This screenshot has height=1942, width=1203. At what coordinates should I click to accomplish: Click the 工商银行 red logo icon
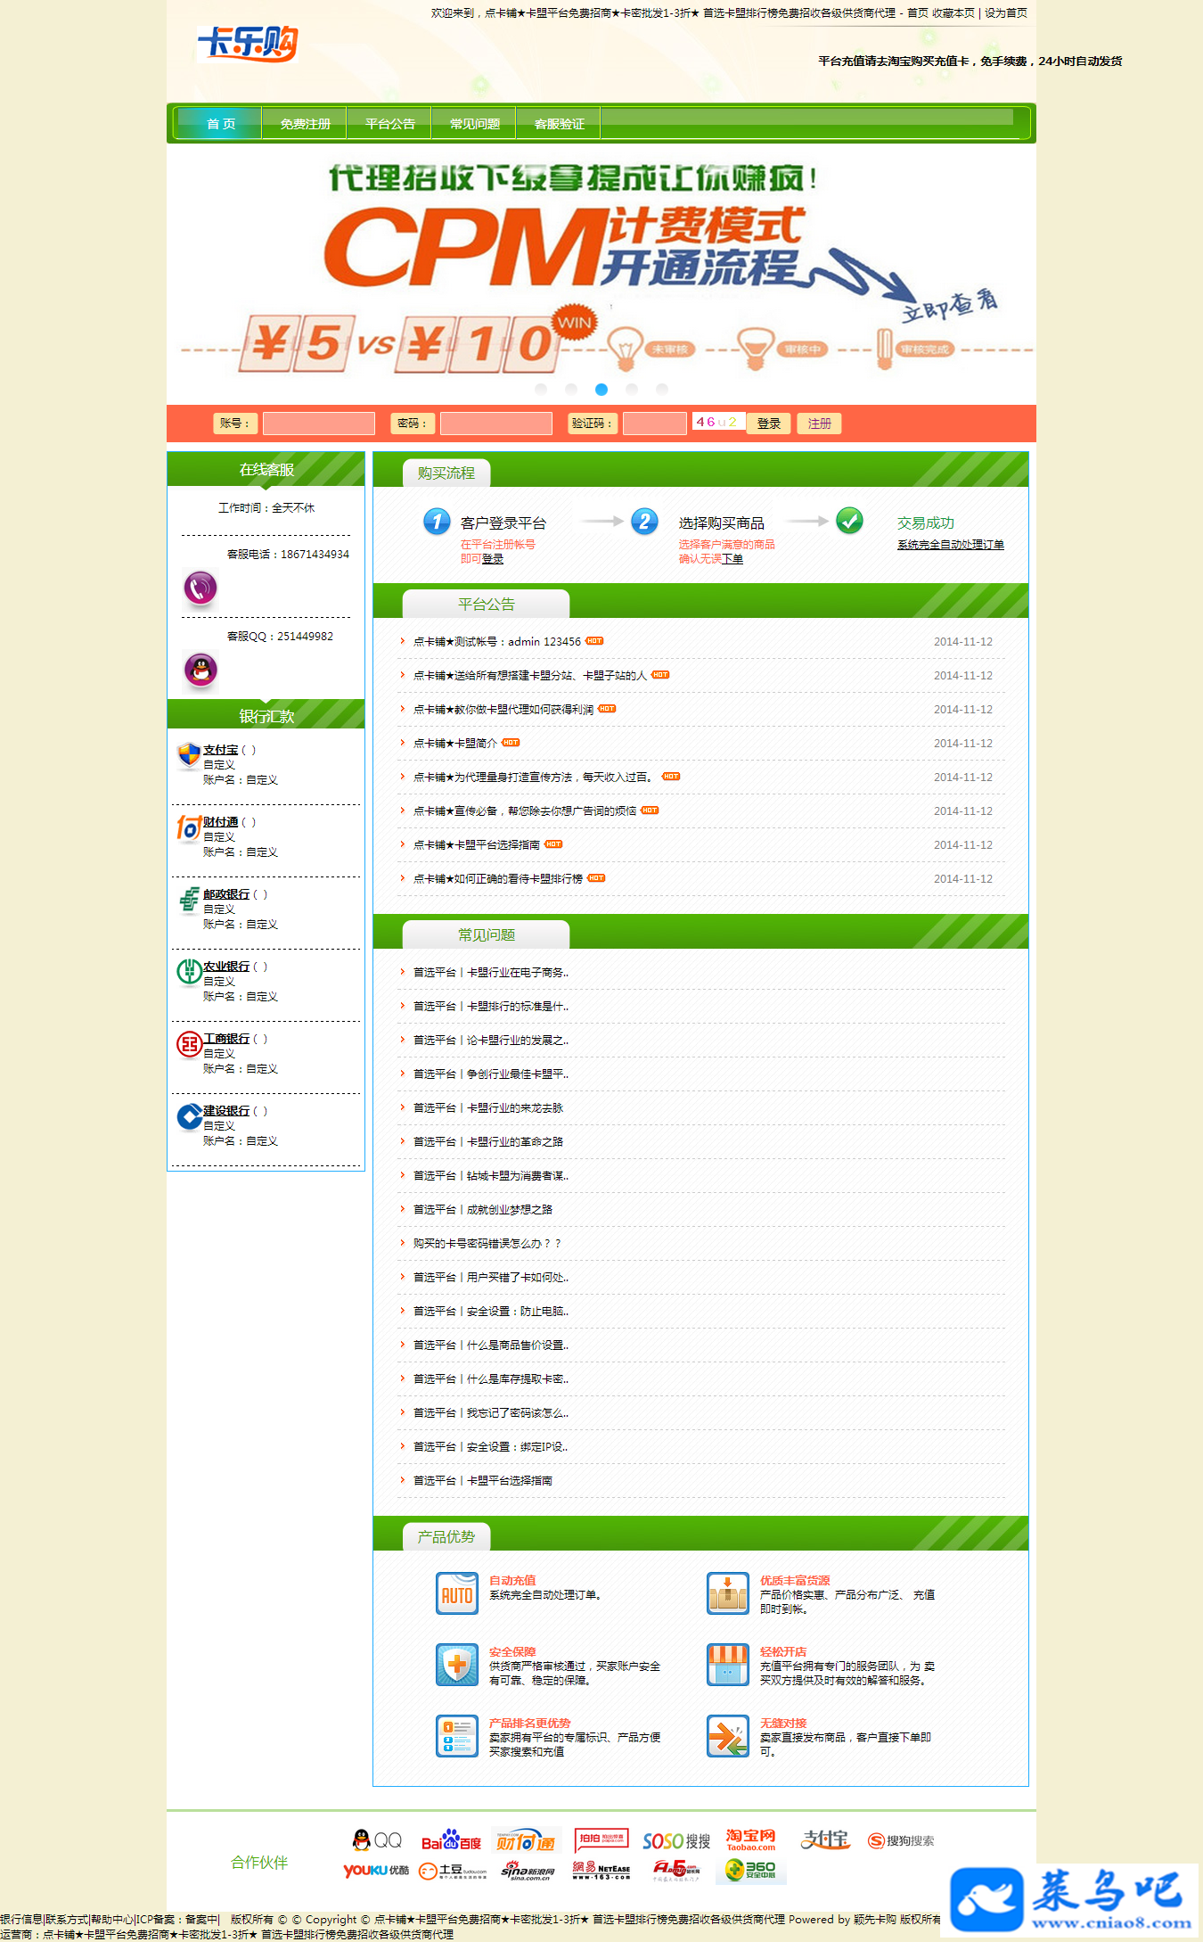click(189, 1044)
